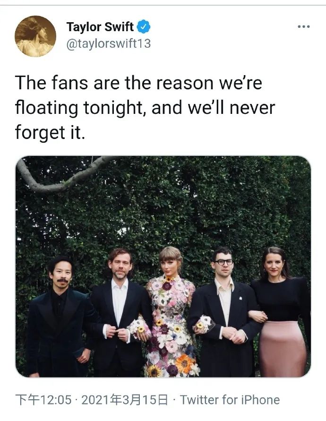Open the round sepia profile avatar

pos(35,36)
